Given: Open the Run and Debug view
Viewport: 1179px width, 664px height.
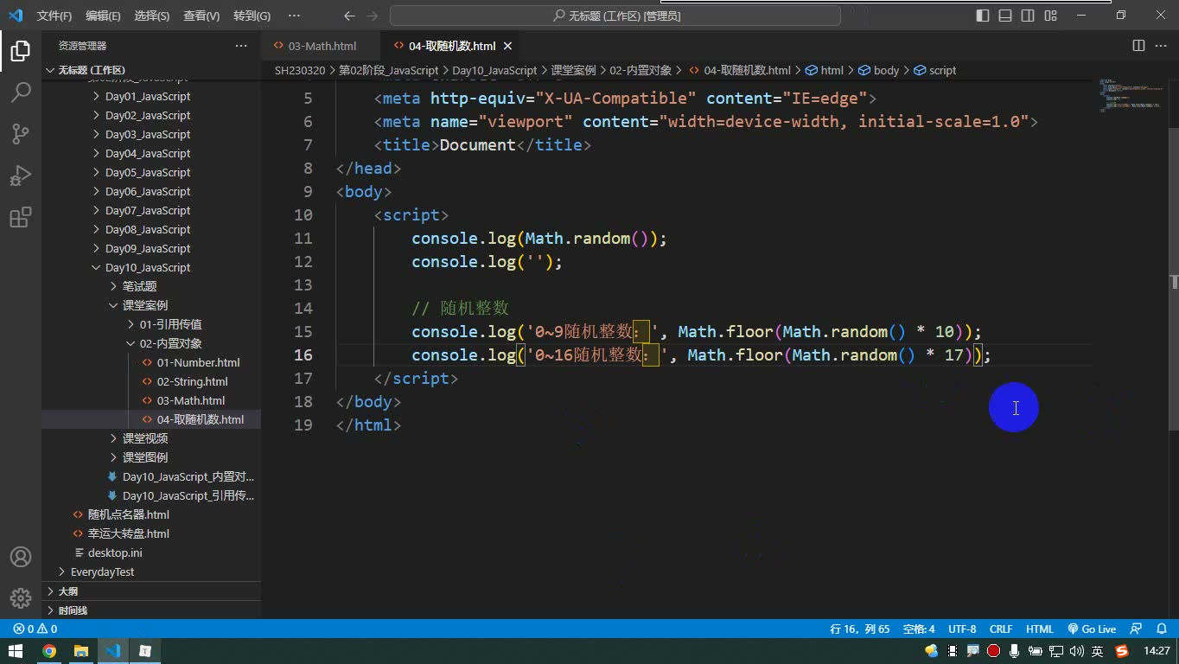Looking at the screenshot, I should 21,175.
